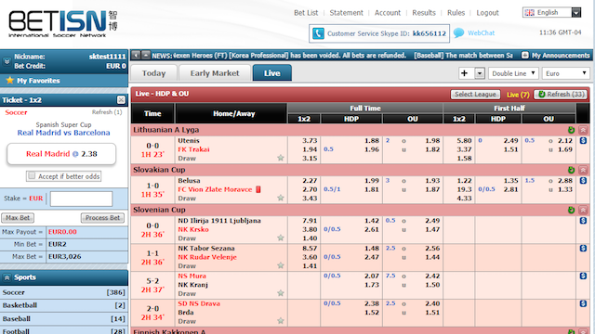Click BETISN logo
595x334 pixels.
pos(63,23)
